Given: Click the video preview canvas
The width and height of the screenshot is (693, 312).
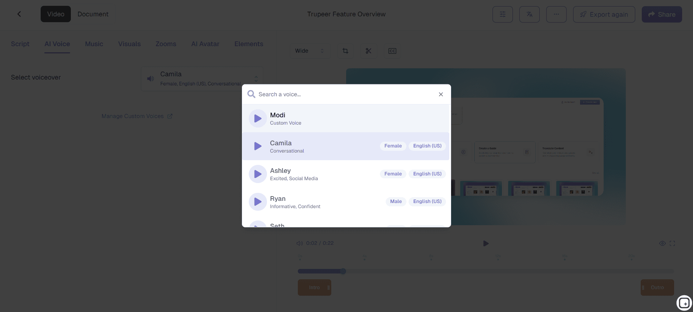Looking at the screenshot, I should coord(486,146).
